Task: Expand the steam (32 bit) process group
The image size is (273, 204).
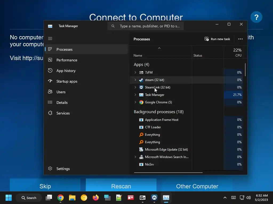Action: (x=135, y=80)
